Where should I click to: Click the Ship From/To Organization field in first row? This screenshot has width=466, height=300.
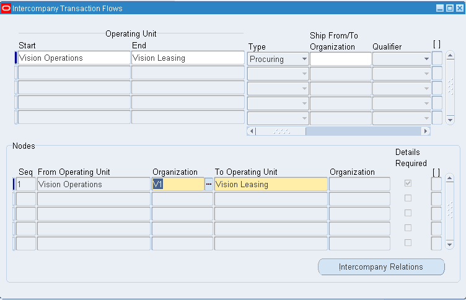click(x=341, y=59)
